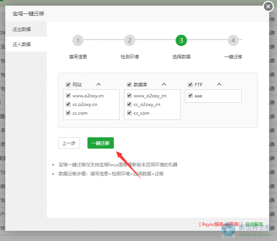Viewport: 277px width, 241px height.
Task: Click the FTP column header label
Action: [x=198, y=84]
